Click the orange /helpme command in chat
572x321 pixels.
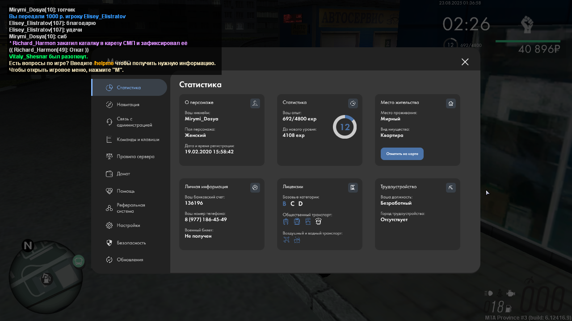pos(104,63)
